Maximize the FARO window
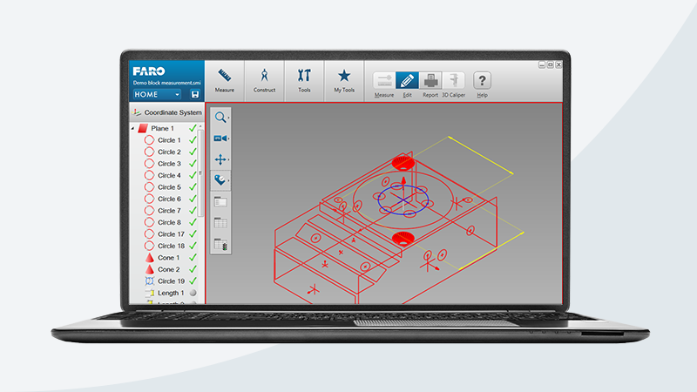The image size is (697, 392). pos(551,64)
